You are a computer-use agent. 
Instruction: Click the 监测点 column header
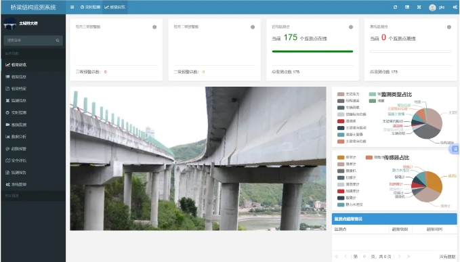pos(340,230)
